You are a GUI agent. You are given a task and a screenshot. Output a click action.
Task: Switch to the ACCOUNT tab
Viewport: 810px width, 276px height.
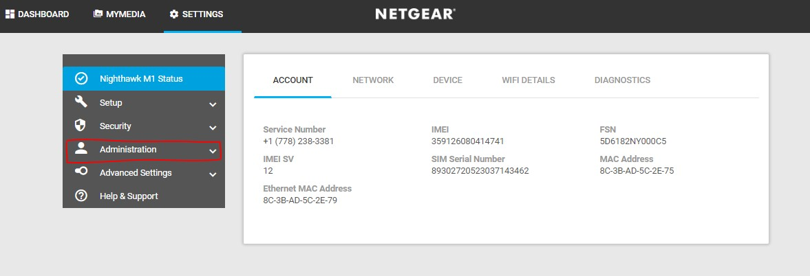point(292,80)
